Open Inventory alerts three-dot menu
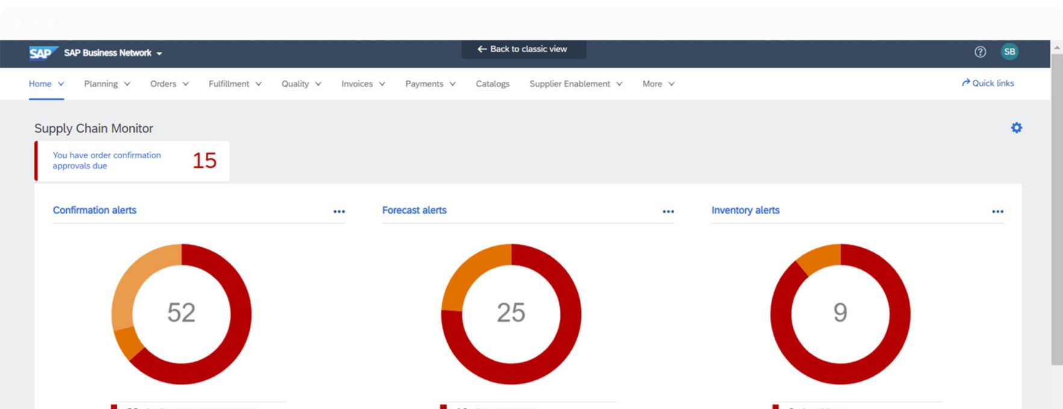This screenshot has height=409, width=1063. pos(997,212)
